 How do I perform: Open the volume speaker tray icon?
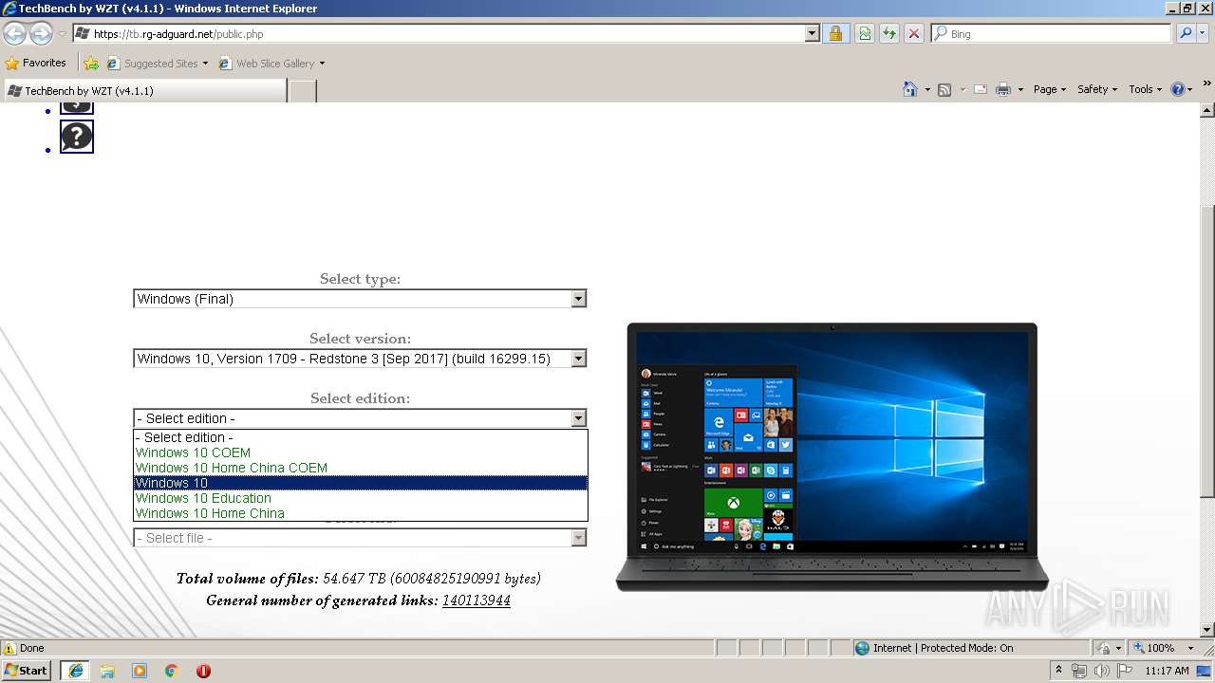tap(1101, 671)
